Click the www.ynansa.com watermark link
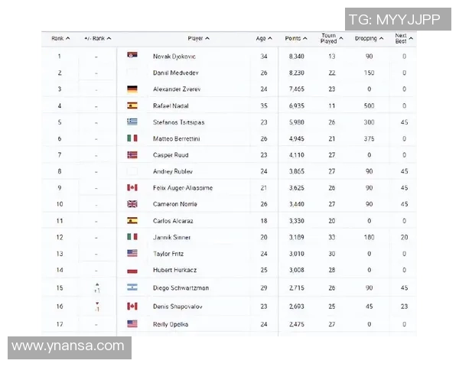 [x=68, y=346]
